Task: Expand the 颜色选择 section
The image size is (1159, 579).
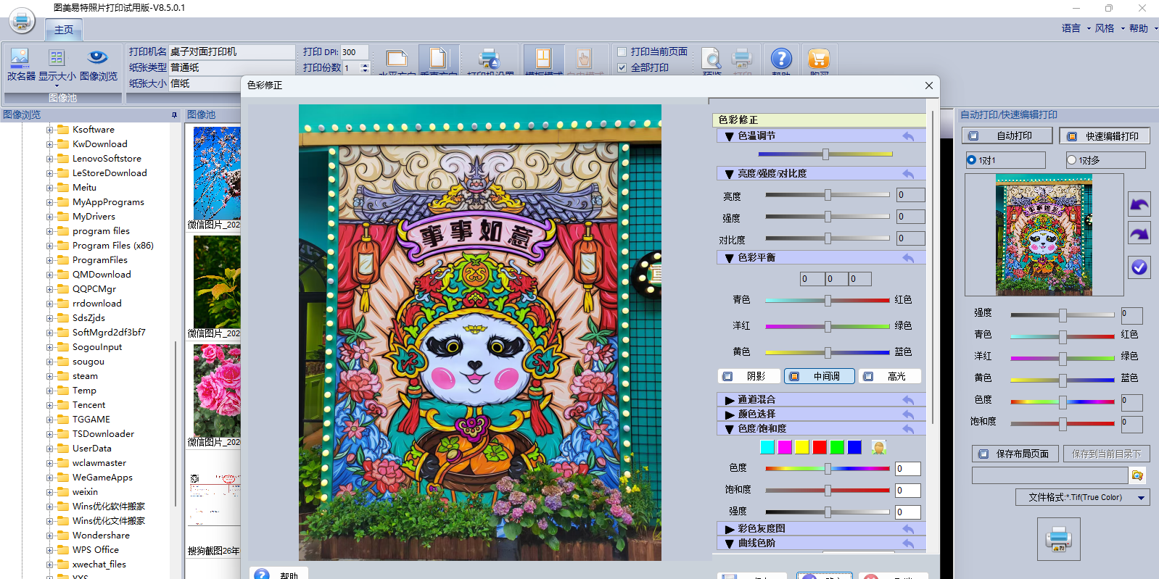Action: (x=730, y=415)
